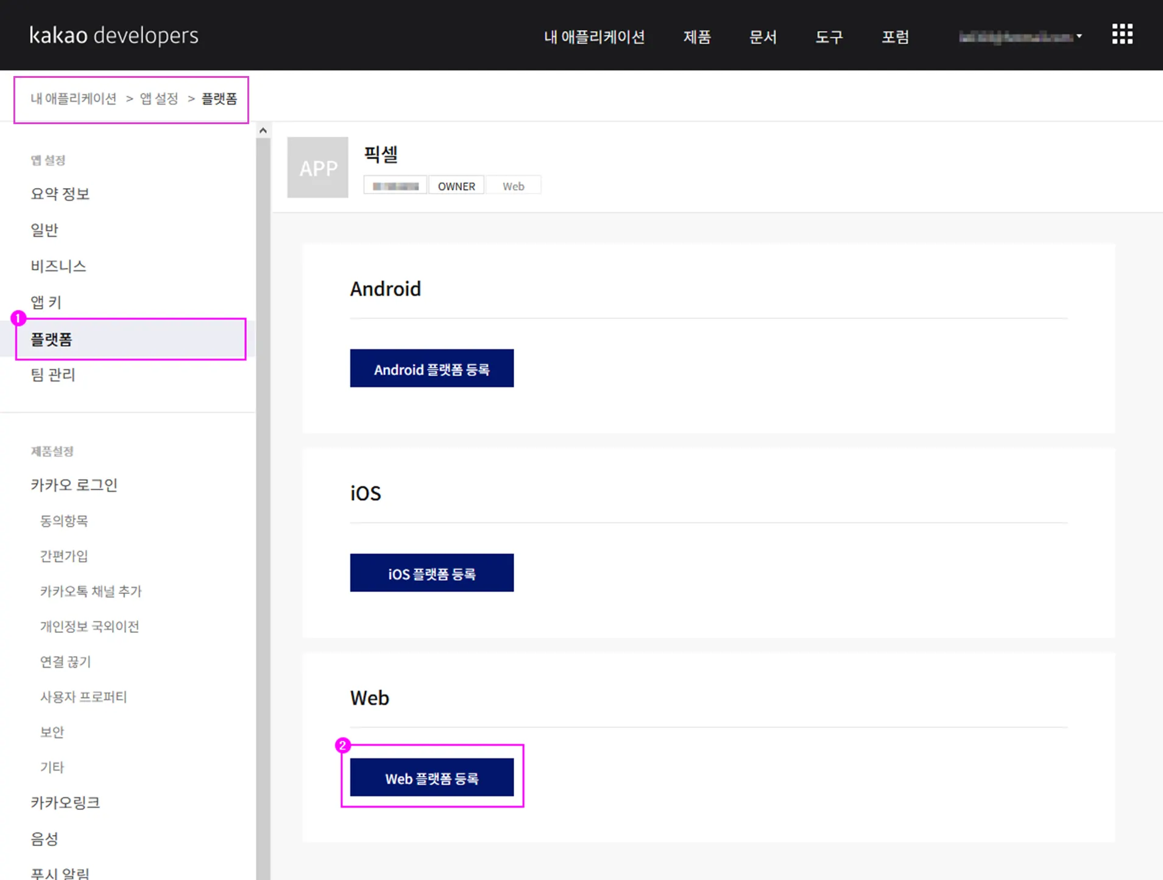The height and width of the screenshot is (880, 1163).
Task: Expand the account email dropdown
Action: click(x=1020, y=37)
